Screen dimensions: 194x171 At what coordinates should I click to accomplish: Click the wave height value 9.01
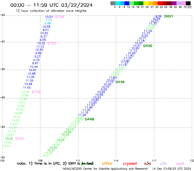(x=46, y=30)
